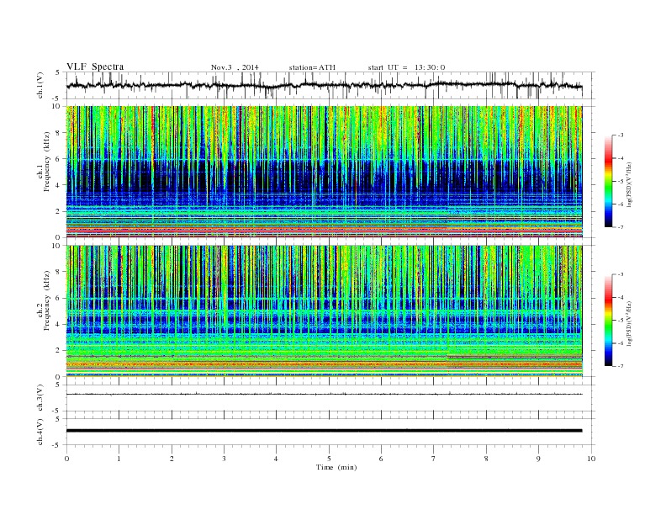Click the "9" tick on the Time axis
The image size is (666, 515).
(x=538, y=459)
